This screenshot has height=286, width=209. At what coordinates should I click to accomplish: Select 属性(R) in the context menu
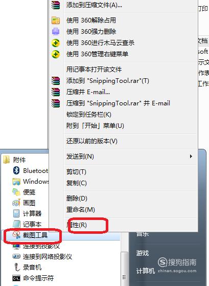[x=77, y=225]
